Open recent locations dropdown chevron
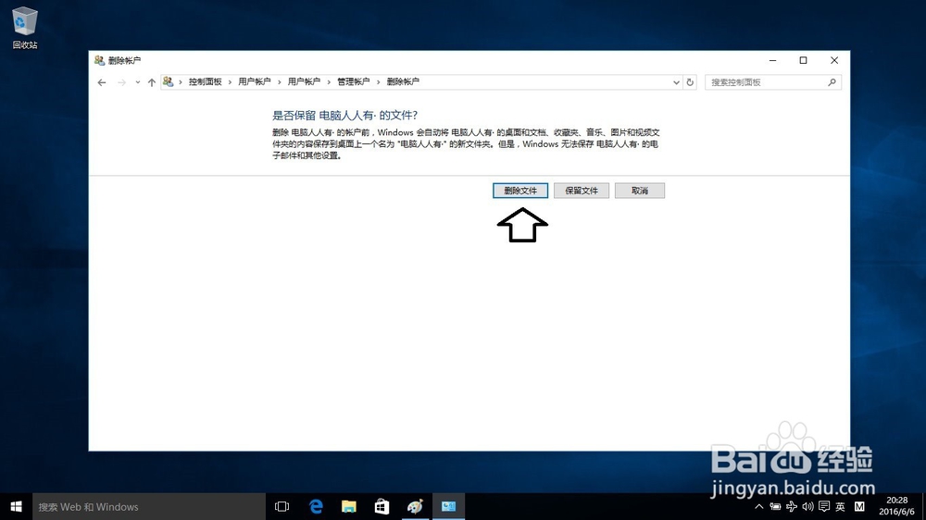Image resolution: width=926 pixels, height=520 pixels. [x=138, y=82]
